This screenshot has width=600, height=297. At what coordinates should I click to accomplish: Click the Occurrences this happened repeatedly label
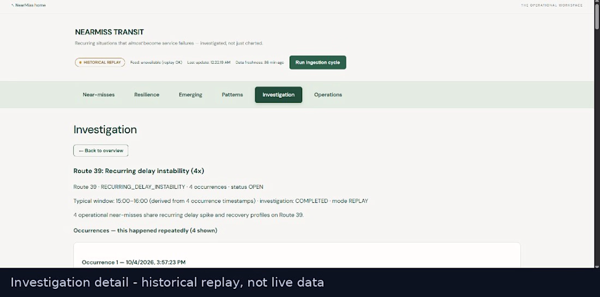[145, 231]
